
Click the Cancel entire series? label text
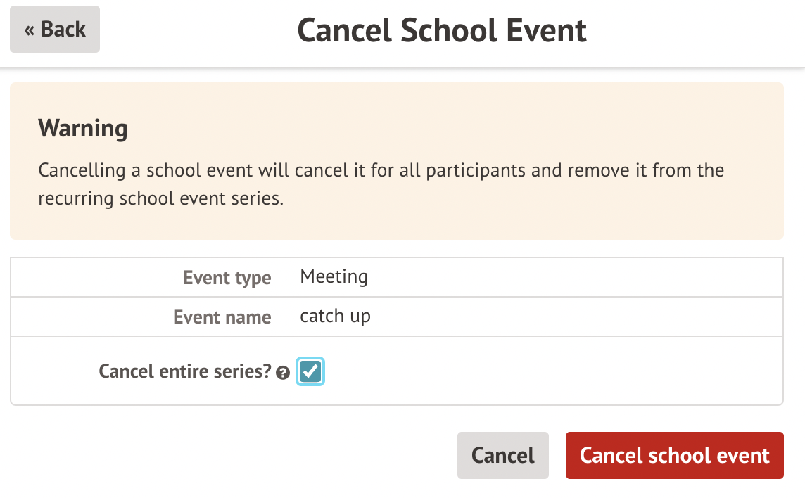coord(184,371)
